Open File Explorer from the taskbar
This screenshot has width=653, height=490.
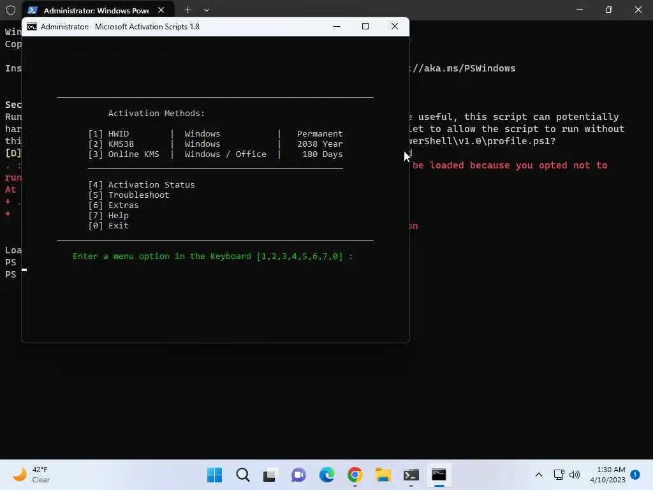(x=383, y=475)
